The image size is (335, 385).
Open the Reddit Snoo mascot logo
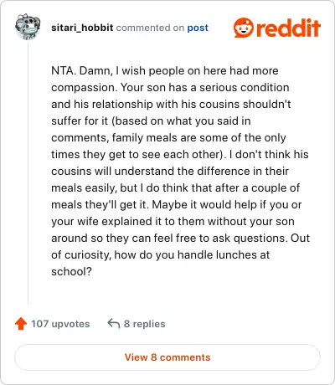pyautogui.click(x=244, y=28)
